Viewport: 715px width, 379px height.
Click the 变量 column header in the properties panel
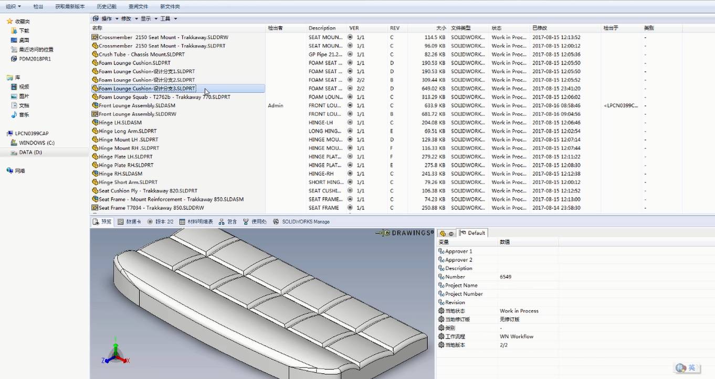tap(444, 242)
